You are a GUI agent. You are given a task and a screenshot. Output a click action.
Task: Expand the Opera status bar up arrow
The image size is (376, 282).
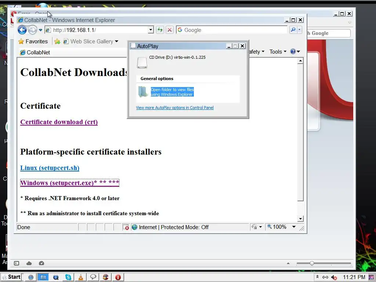[x=288, y=263]
